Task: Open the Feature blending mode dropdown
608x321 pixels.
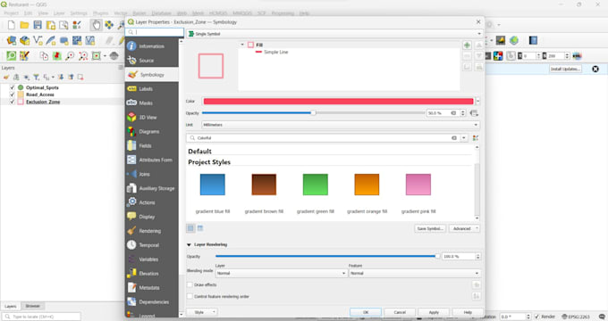Action: click(415, 274)
